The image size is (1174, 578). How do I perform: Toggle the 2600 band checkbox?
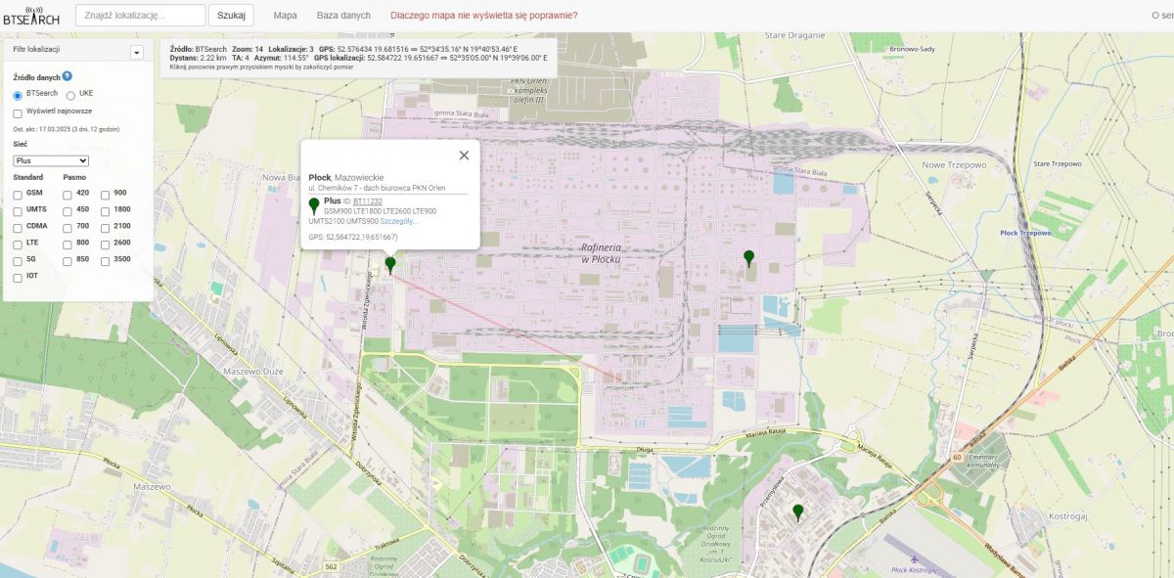106,245
